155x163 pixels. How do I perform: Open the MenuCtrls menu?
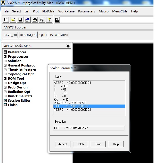(x=120, y=11)
